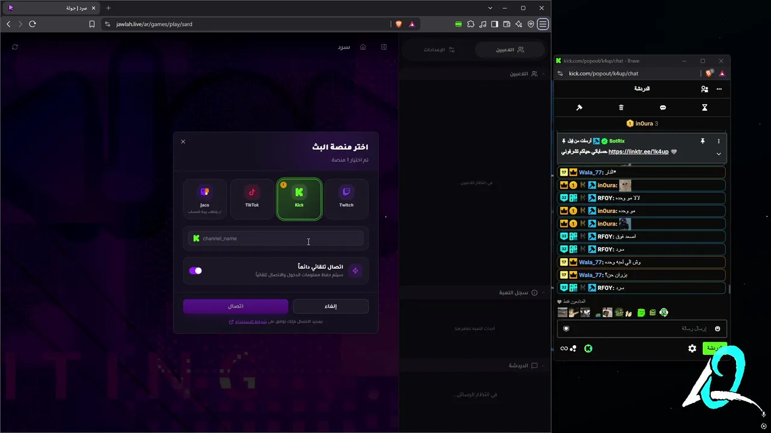771x433 pixels.
Task: Open the media control music icon
Action: pos(483,24)
